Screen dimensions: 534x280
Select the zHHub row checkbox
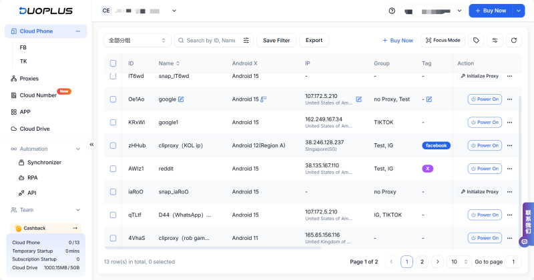tap(113, 145)
